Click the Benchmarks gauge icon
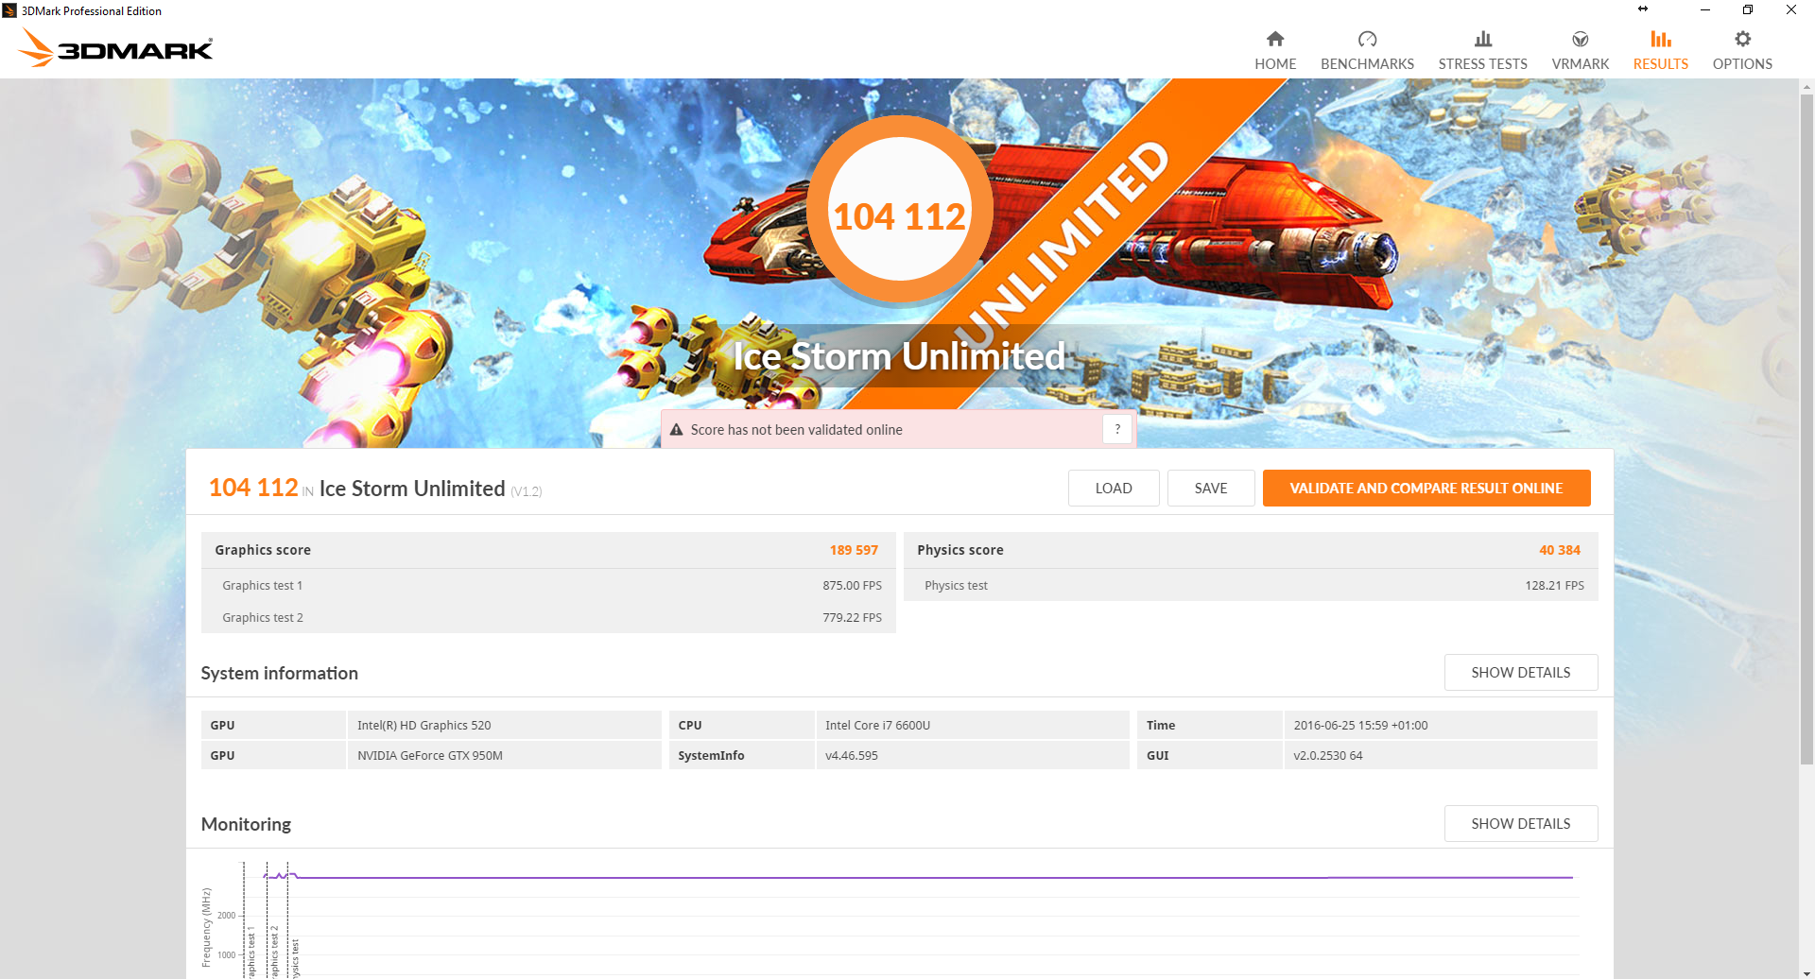The image size is (1815, 979). [x=1367, y=39]
